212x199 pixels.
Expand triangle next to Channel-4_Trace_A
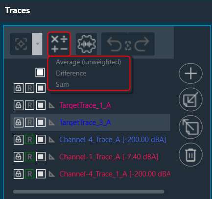pos(52,140)
